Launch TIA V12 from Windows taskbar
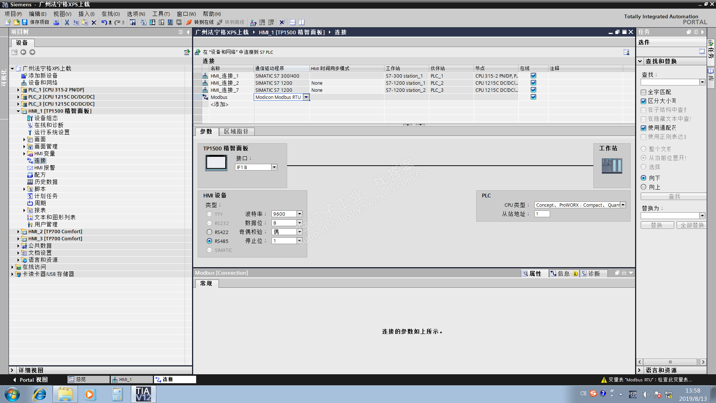 click(143, 394)
